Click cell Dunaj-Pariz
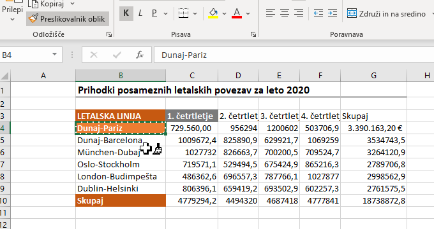The width and height of the screenshot is (434, 229). click(x=121, y=128)
